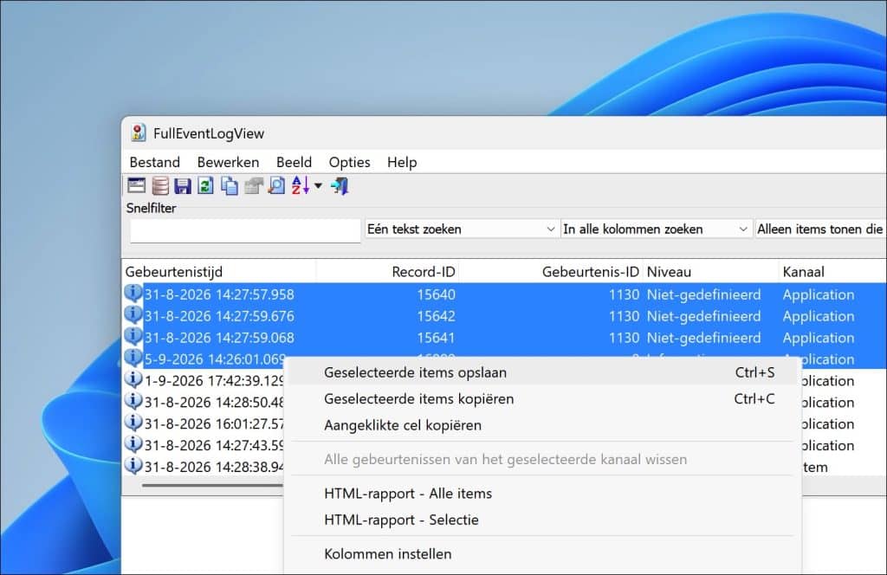Open the Bestand menu
The width and height of the screenshot is (887, 575).
point(154,162)
